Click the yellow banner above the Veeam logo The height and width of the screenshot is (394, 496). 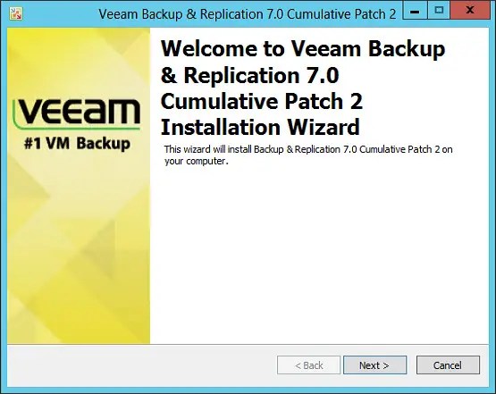79,62
